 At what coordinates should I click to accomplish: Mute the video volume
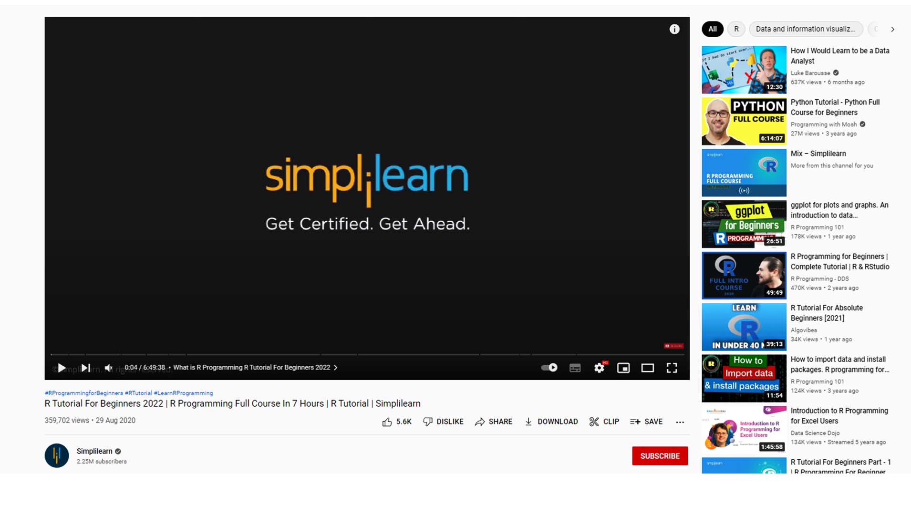(x=109, y=368)
